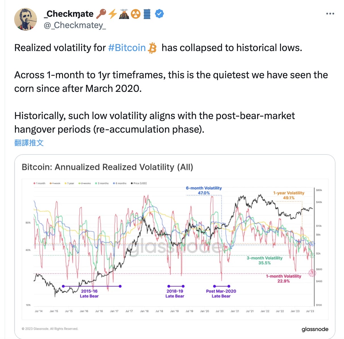Click the _Checkmate display name

coord(69,14)
